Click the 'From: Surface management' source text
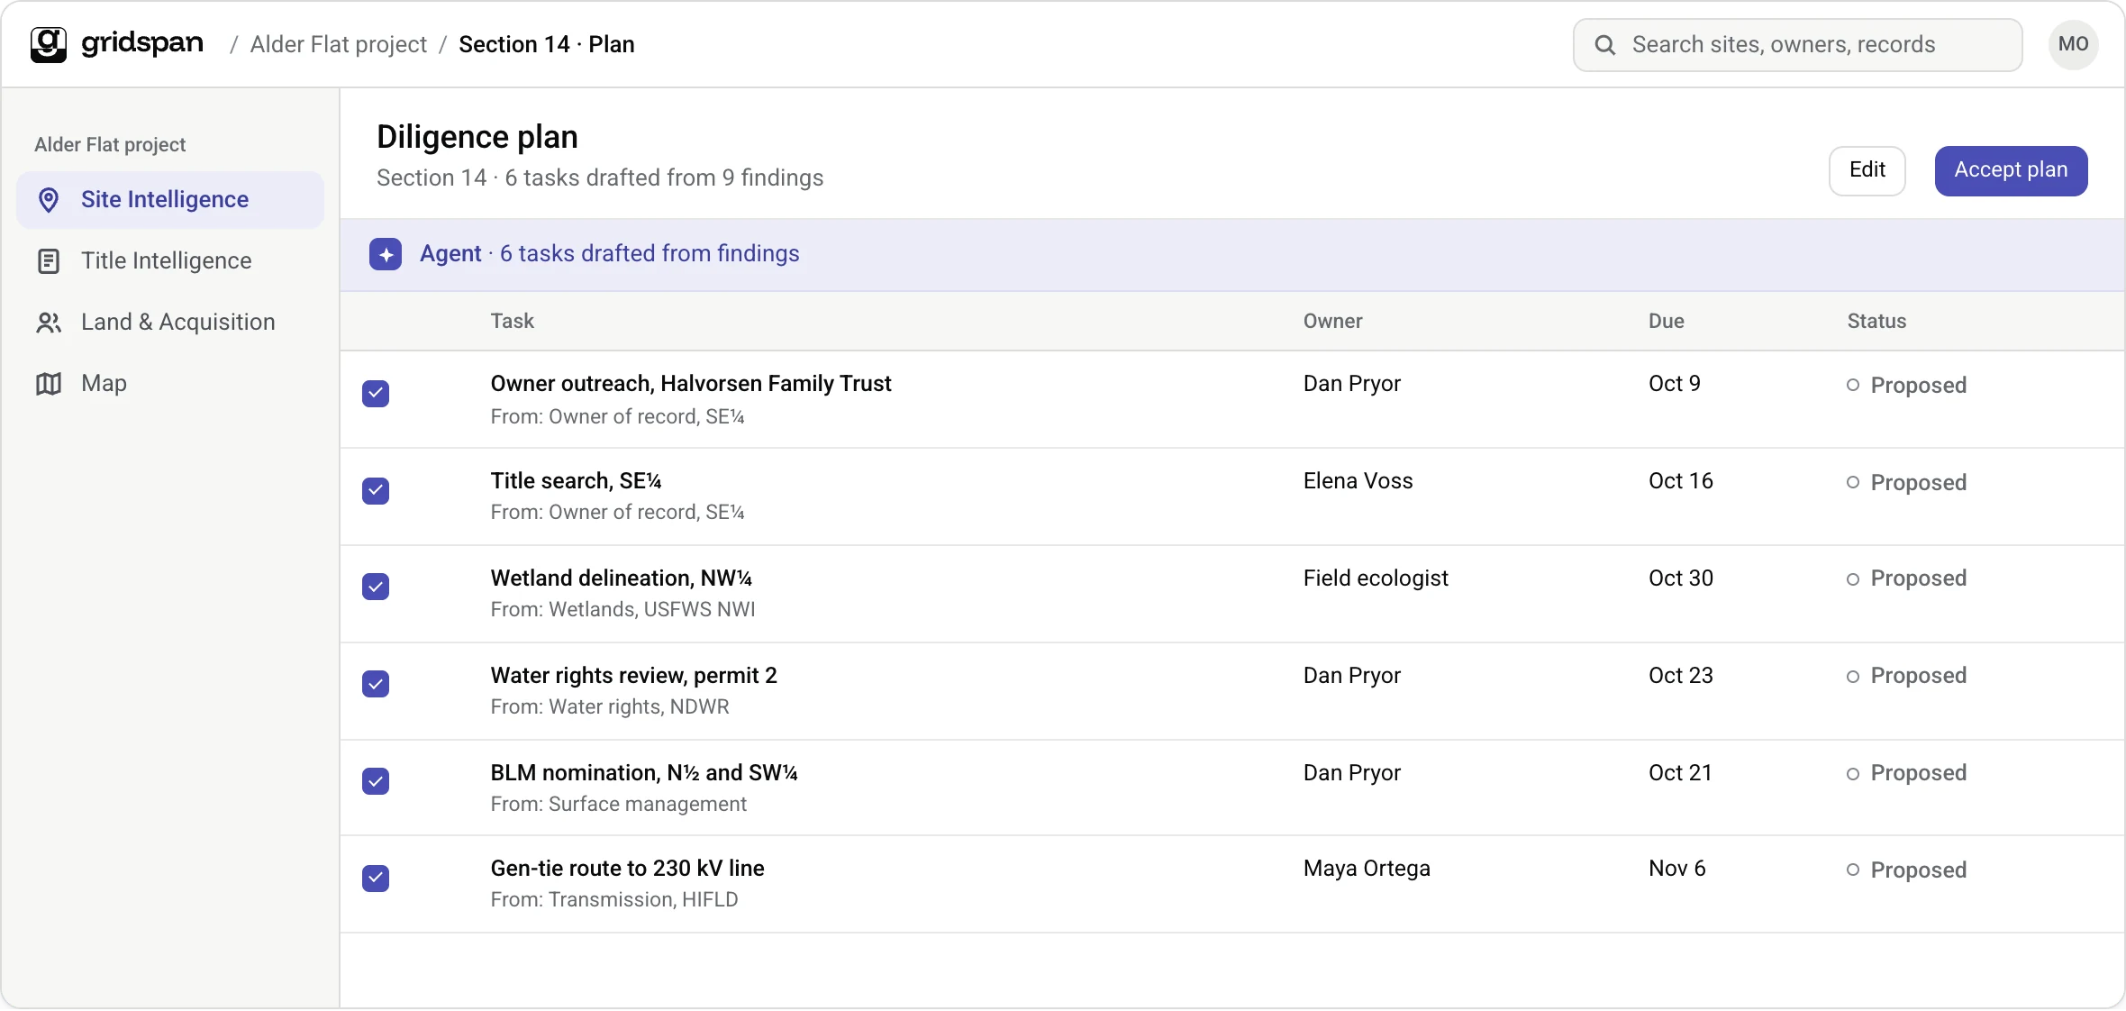 (x=618, y=805)
